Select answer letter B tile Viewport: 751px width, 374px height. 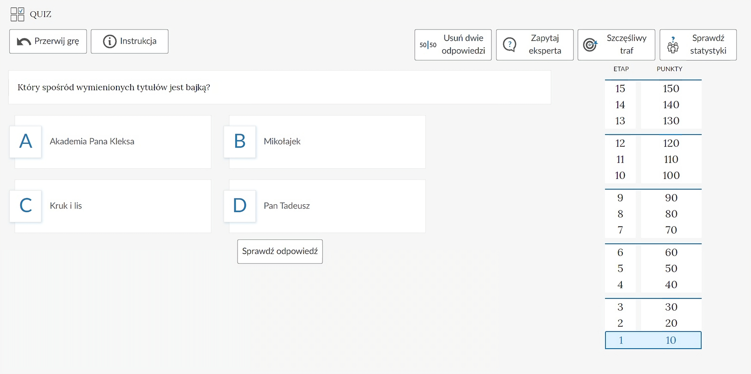pos(240,142)
